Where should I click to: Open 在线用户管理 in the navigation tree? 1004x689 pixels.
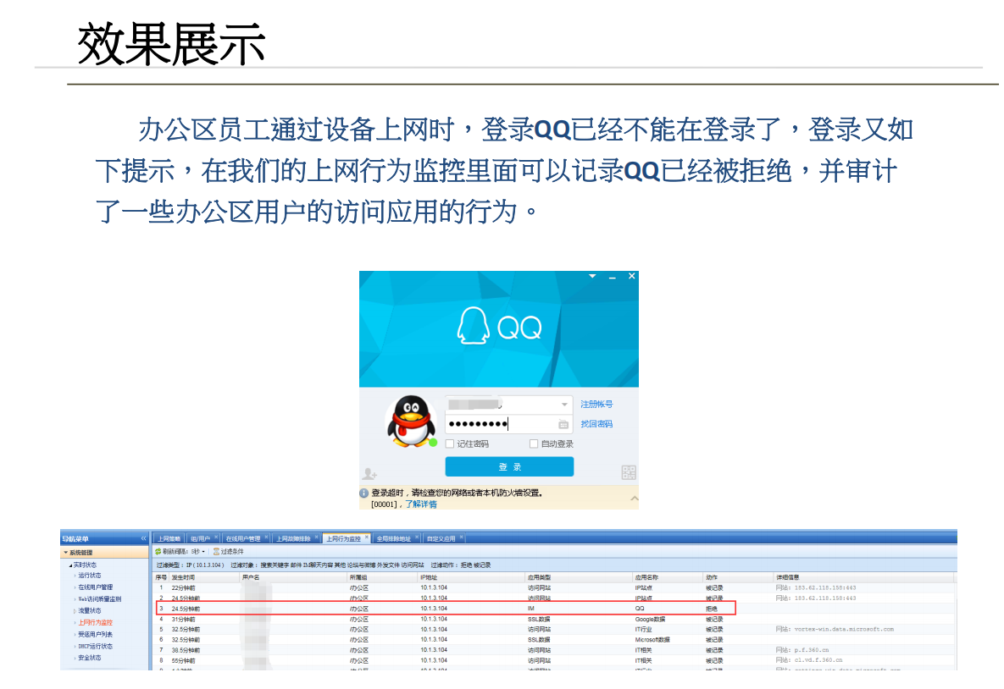pos(96,587)
